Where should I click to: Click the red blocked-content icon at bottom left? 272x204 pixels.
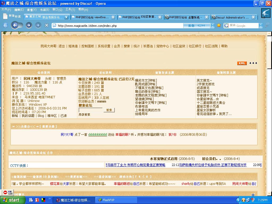[x=5, y=193]
